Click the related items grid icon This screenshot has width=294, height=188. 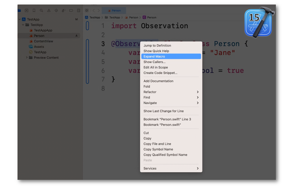tap(87, 11)
